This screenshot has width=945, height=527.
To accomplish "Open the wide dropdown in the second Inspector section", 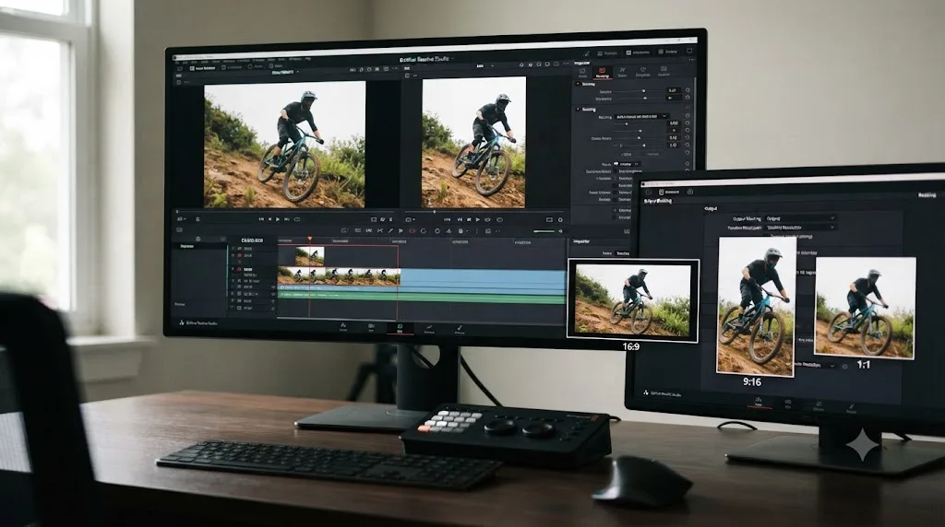I will pyautogui.click(x=642, y=117).
